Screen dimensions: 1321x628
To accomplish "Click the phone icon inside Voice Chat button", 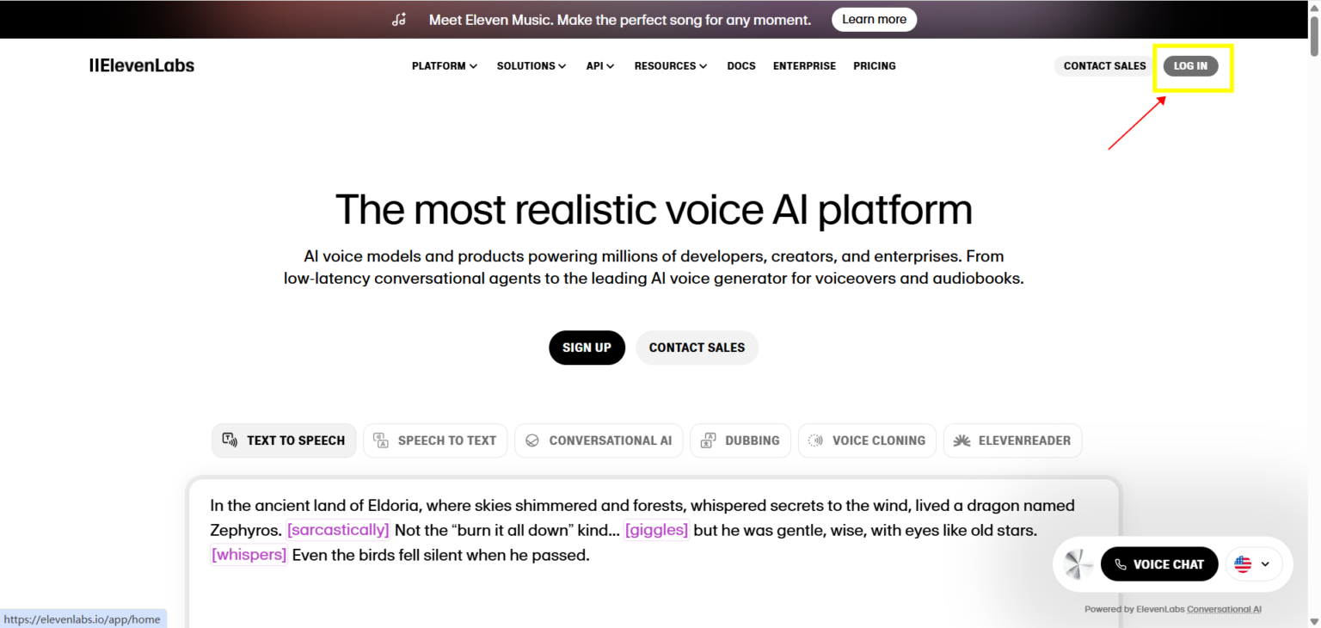I will tap(1121, 563).
